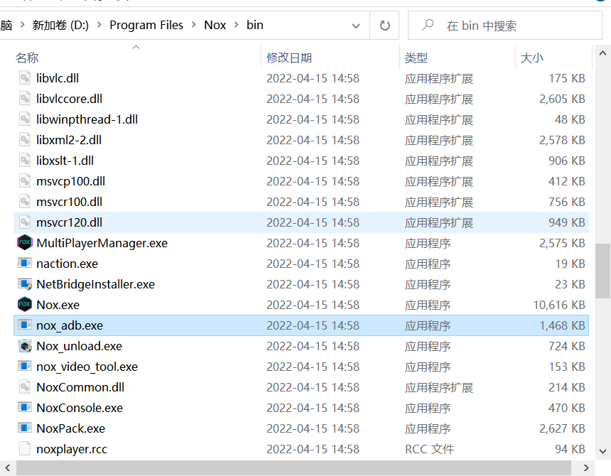Click the search box 在 bin 中搜索
Viewport: 611px width, 476px height.
click(x=505, y=26)
